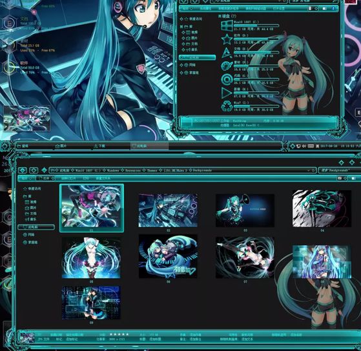Open the recycle-icon Win7 drive

pos(250,106)
